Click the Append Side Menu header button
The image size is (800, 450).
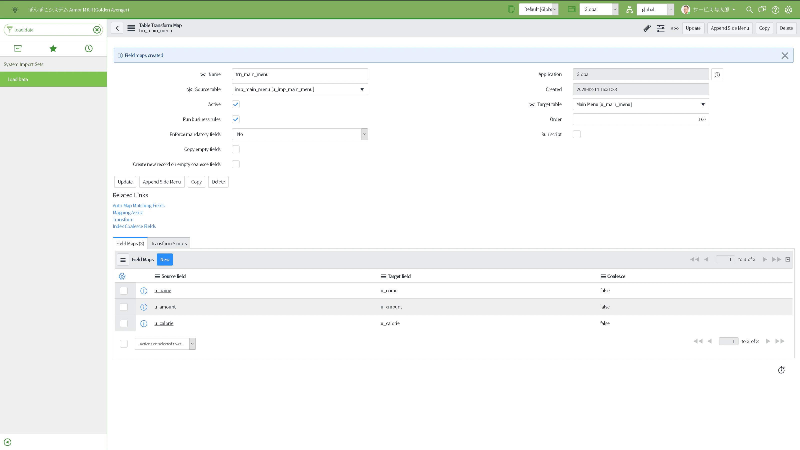click(x=730, y=28)
